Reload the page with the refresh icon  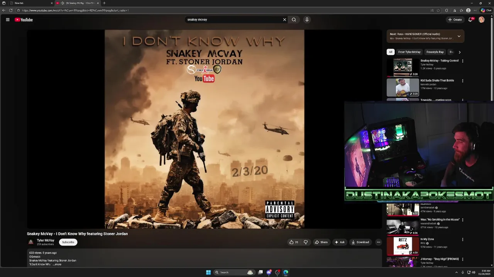[x=11, y=10]
